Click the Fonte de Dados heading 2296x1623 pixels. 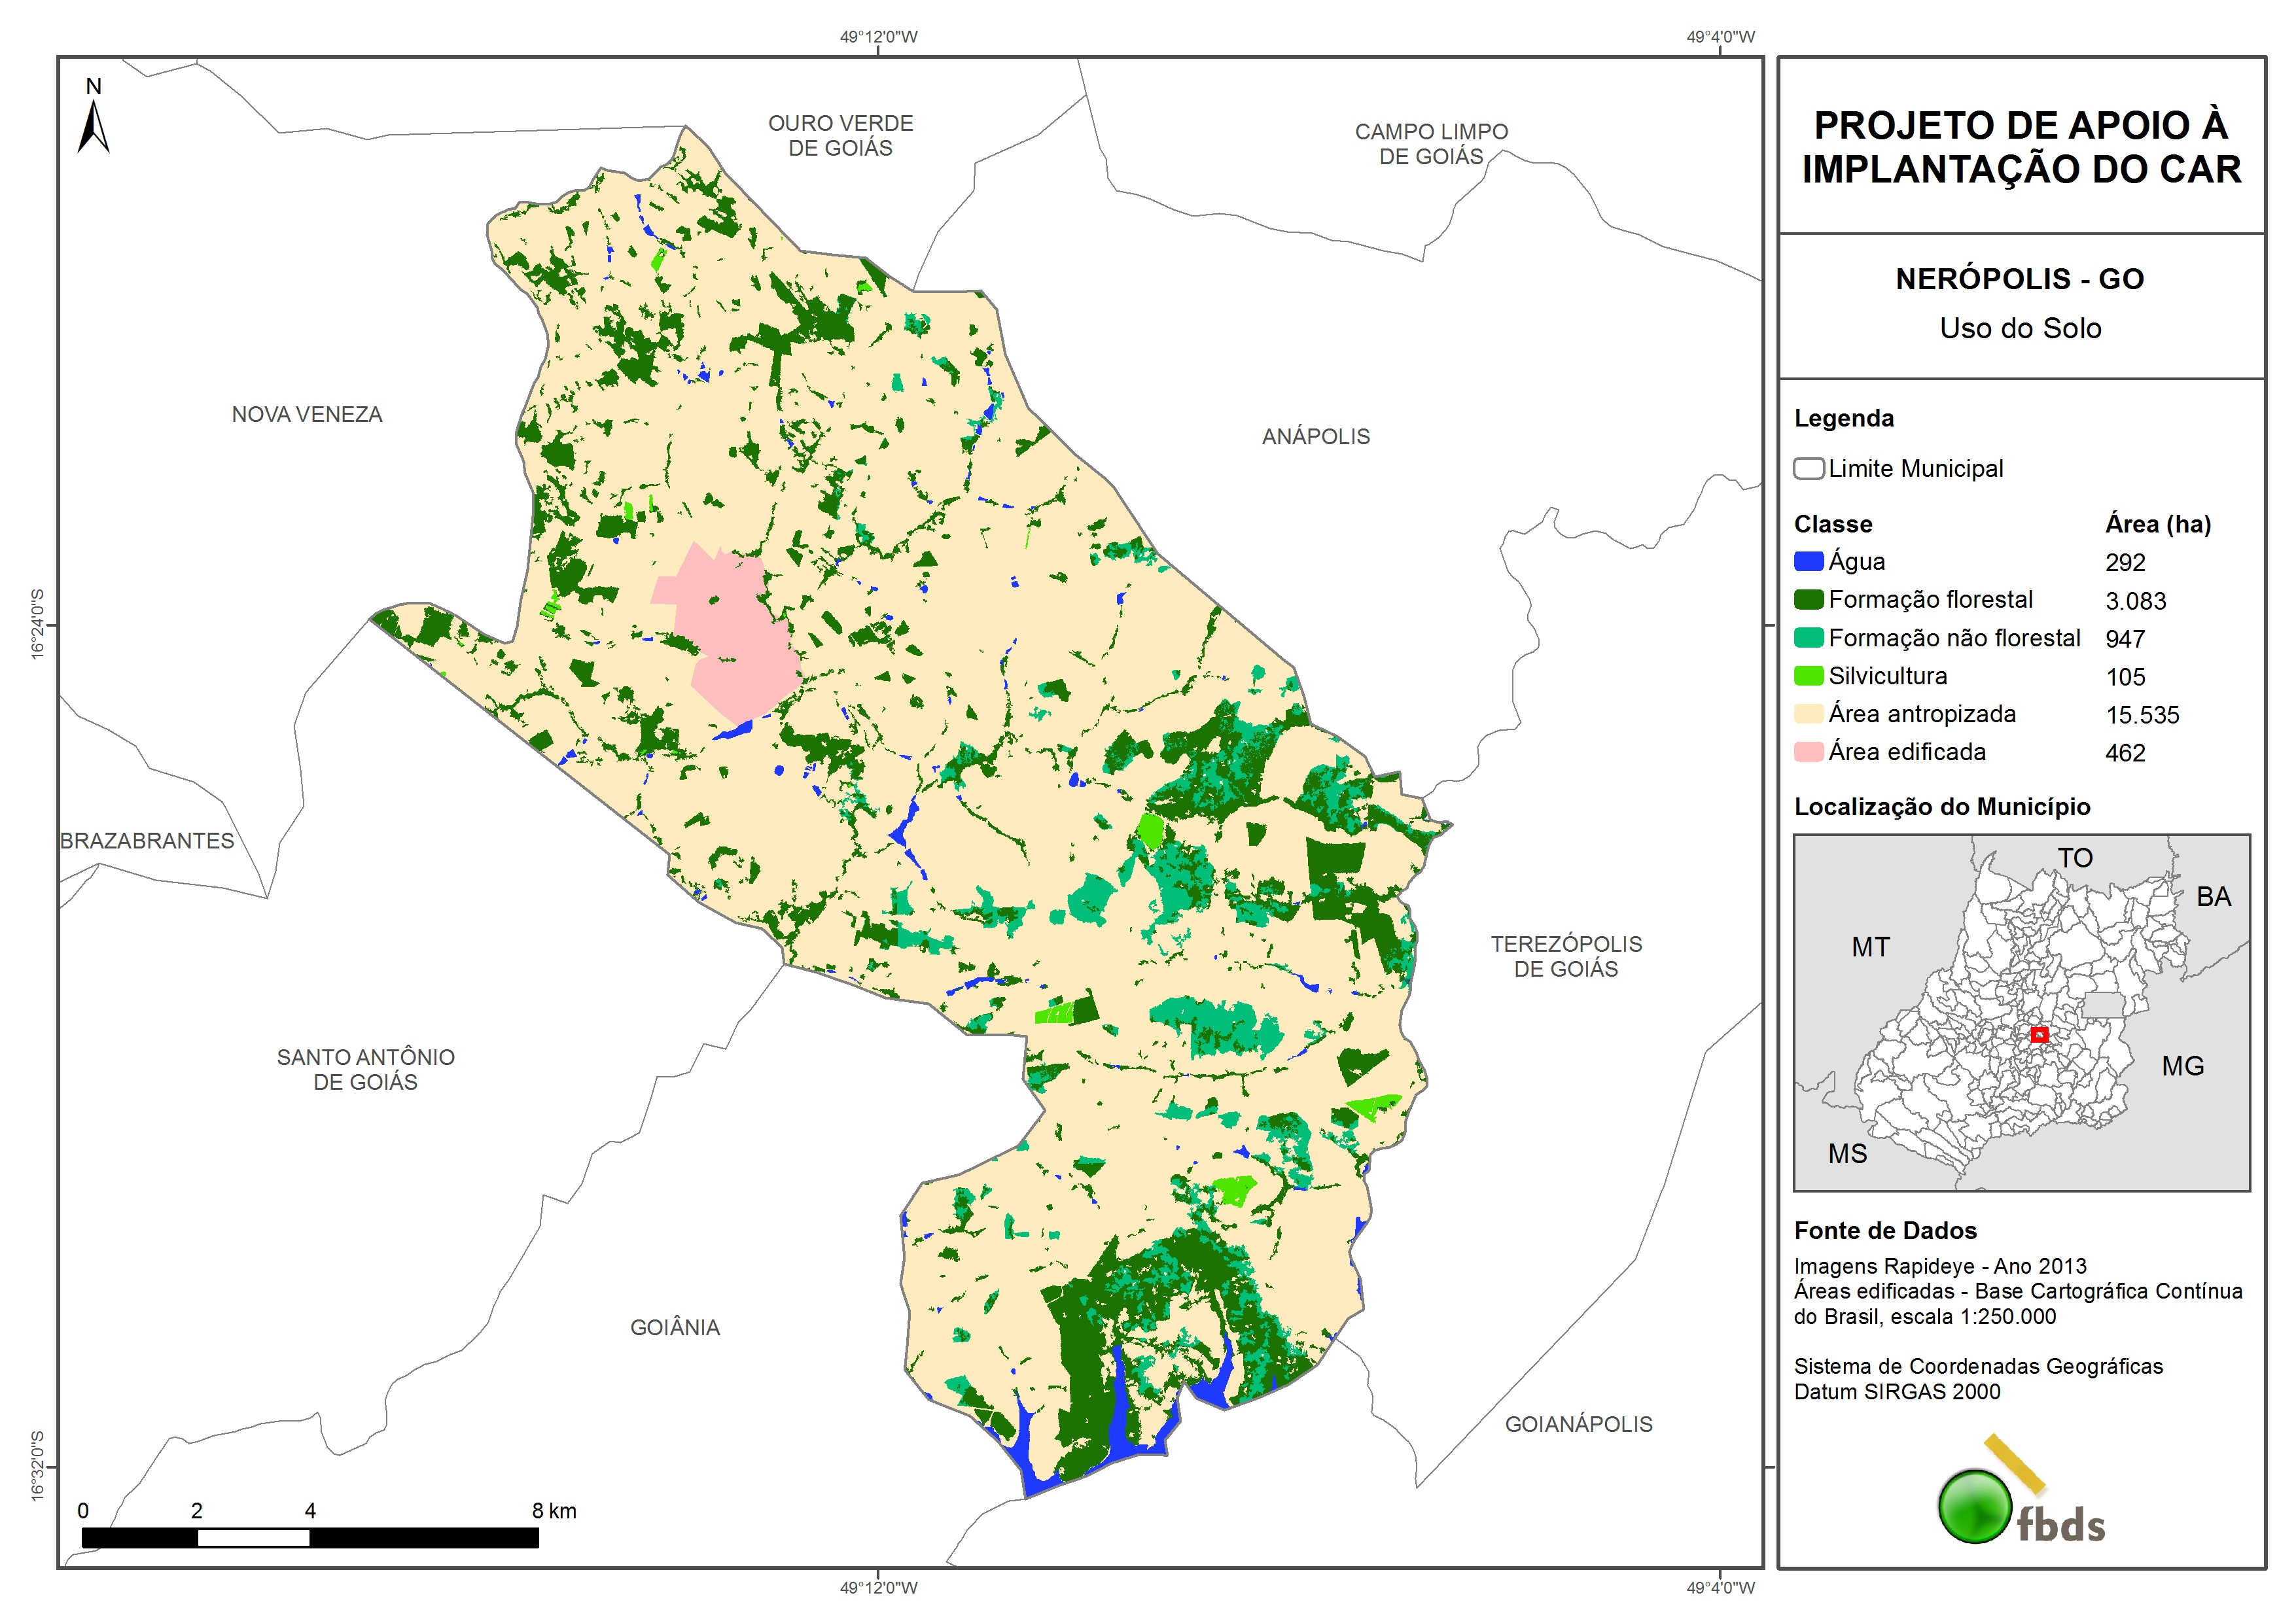point(1885,1231)
